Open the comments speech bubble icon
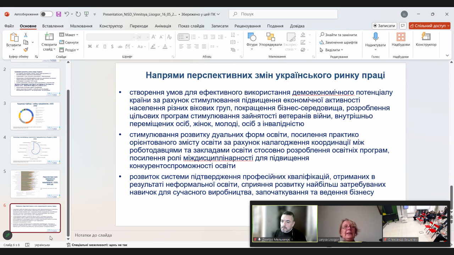Image resolution: width=454 pixels, height=255 pixels. (x=403, y=25)
